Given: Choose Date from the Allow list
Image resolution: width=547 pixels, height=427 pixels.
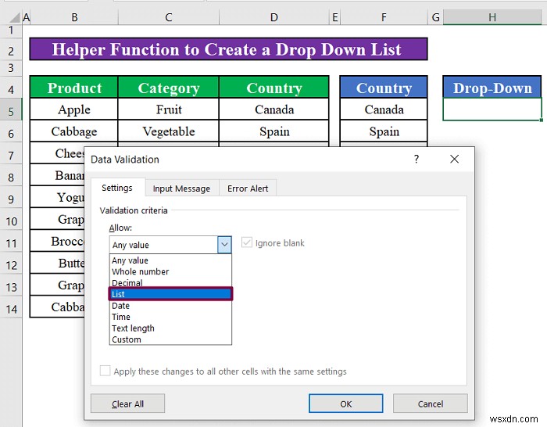Looking at the screenshot, I should tap(170, 306).
